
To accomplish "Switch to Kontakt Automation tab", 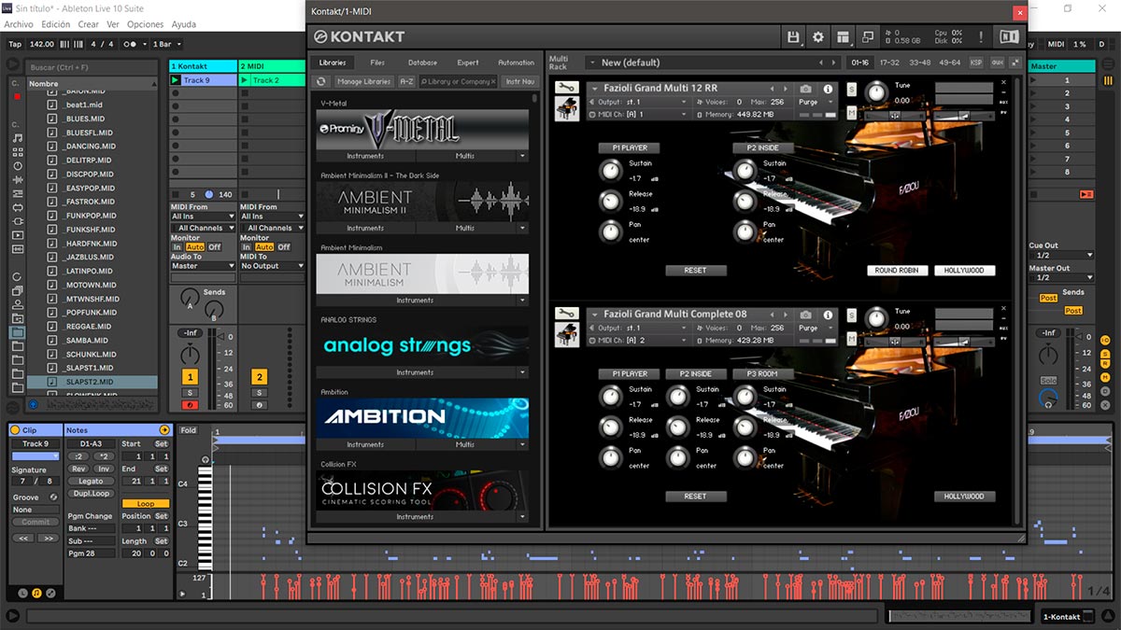I will pos(516,63).
